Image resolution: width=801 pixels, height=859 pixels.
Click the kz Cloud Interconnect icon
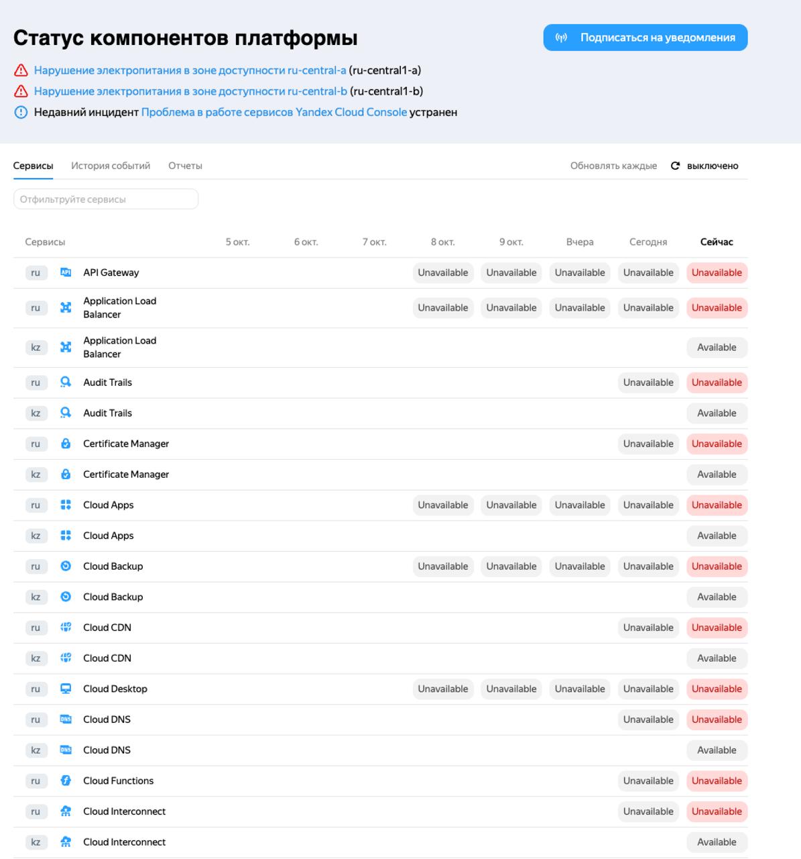click(66, 842)
